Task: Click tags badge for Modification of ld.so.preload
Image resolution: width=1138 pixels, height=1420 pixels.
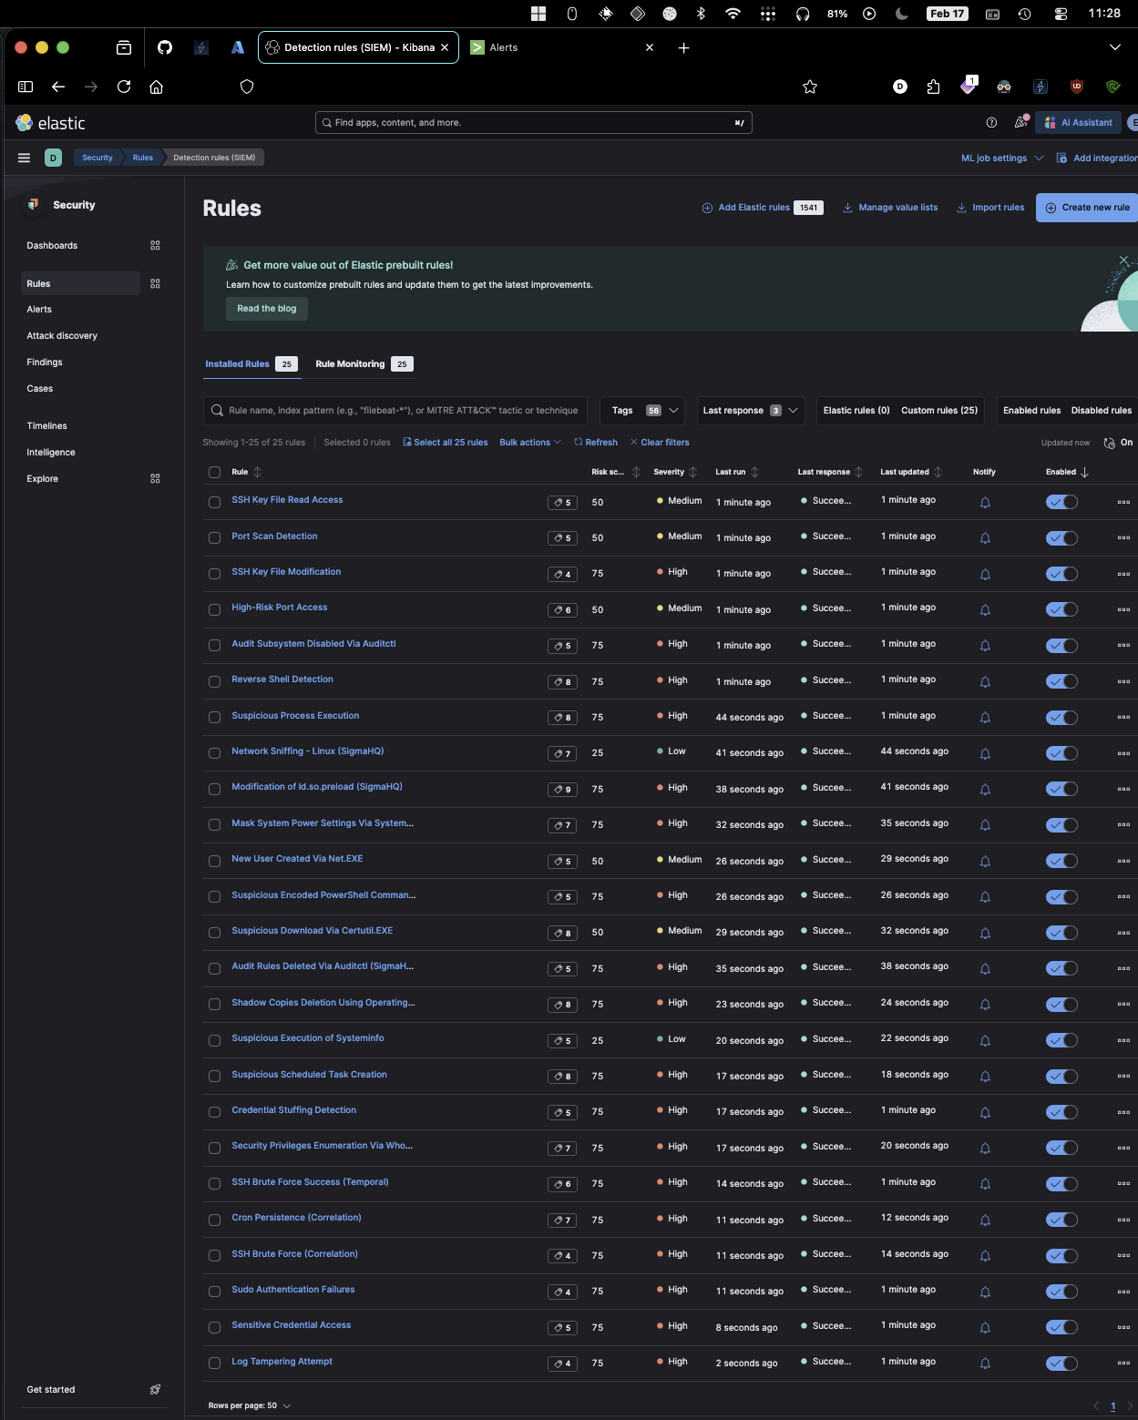Action: click(562, 790)
